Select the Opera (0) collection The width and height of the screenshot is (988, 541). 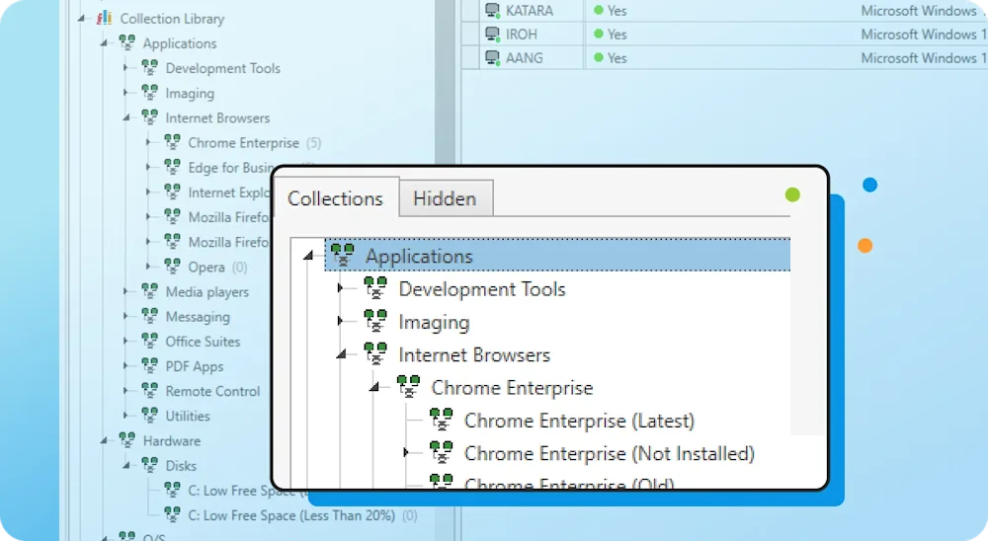[217, 267]
